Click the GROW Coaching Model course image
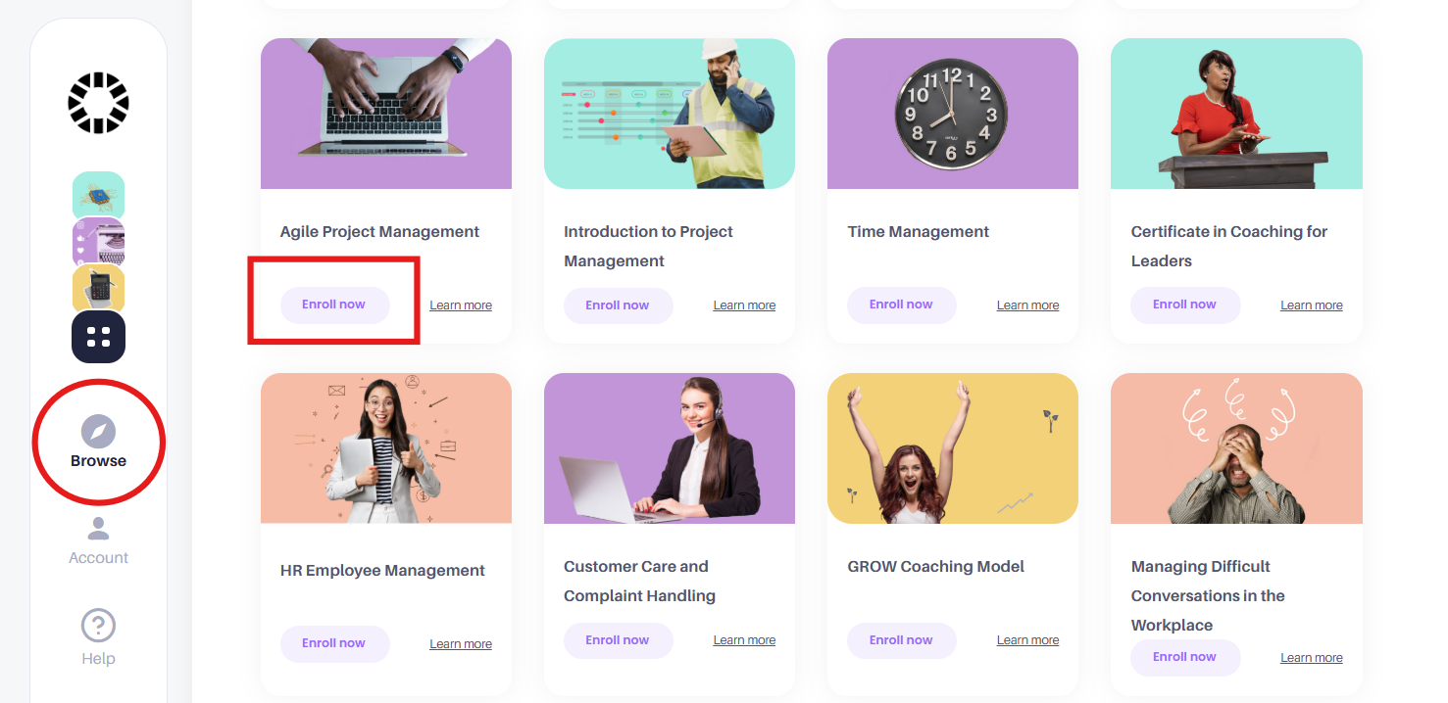The height and width of the screenshot is (703, 1448). [x=953, y=448]
